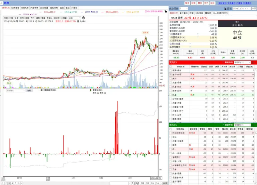Click the button beside the indicator dropdown
The image size is (257, 185).
pos(29,90)
